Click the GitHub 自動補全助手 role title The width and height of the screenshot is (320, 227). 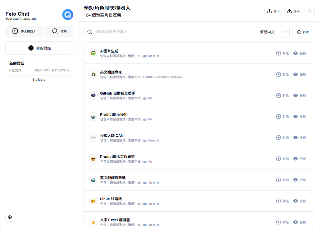click(117, 93)
